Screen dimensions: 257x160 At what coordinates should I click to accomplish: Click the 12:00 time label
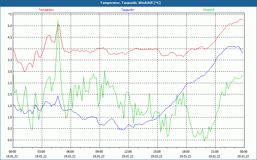click(128, 152)
